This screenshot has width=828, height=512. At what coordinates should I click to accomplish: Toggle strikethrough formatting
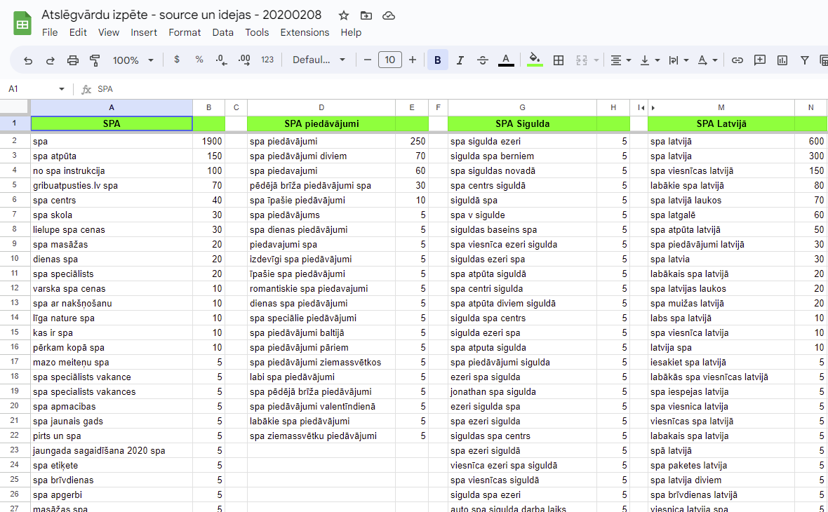point(483,60)
